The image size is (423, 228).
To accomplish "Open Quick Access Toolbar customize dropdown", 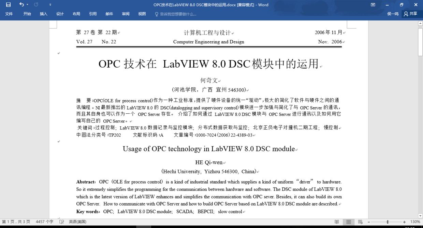I will pyautogui.click(x=50, y=5).
